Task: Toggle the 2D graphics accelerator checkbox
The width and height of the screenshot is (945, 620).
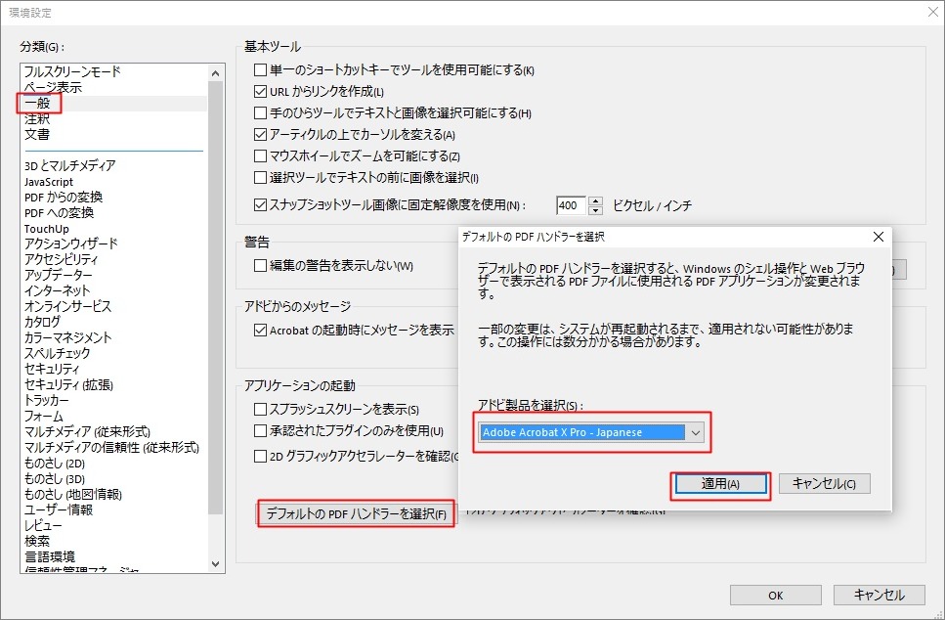Action: click(260, 456)
